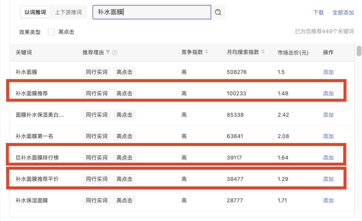The width and height of the screenshot is (362, 221).
Task: Click 高点击 tag in 补水面膜推荐 row
Action: [x=124, y=93]
